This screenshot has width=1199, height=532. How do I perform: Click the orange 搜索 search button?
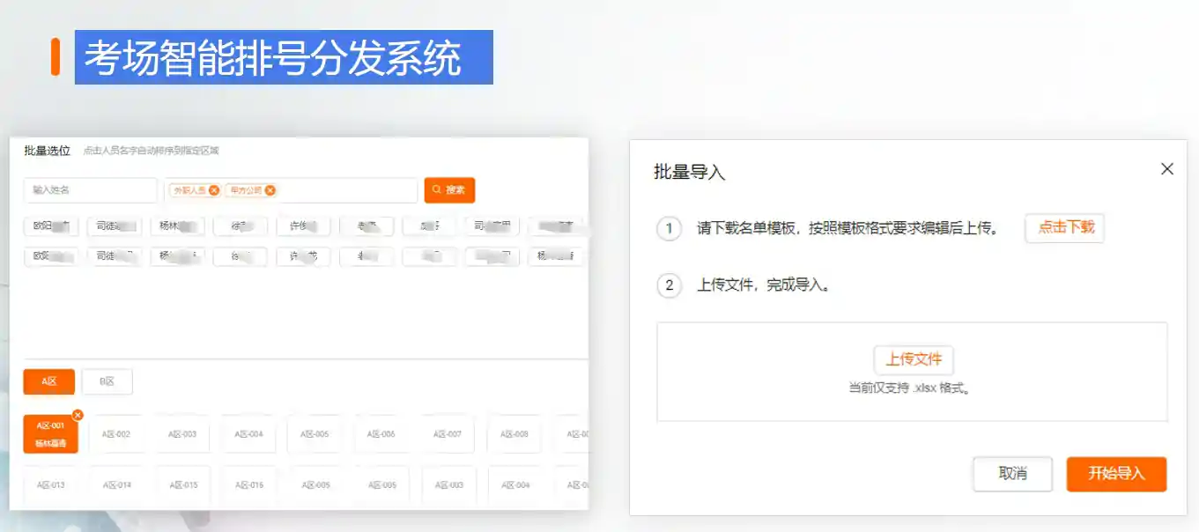(449, 190)
